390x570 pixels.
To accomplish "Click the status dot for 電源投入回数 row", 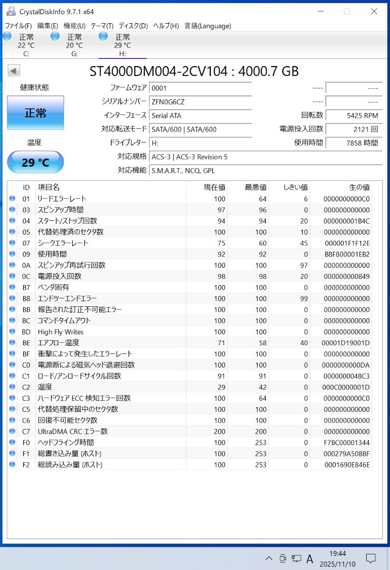I will pos(12,276).
